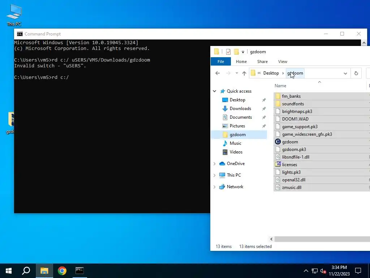The width and height of the screenshot is (370, 278).
Task: Sort files by the Name column header
Action: pyautogui.click(x=280, y=86)
